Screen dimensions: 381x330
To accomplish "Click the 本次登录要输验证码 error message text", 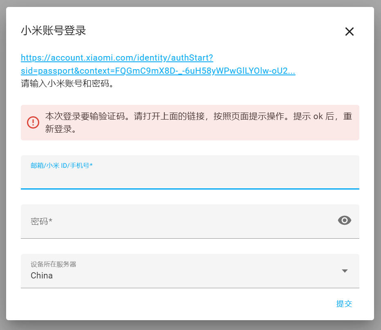I will [199, 122].
